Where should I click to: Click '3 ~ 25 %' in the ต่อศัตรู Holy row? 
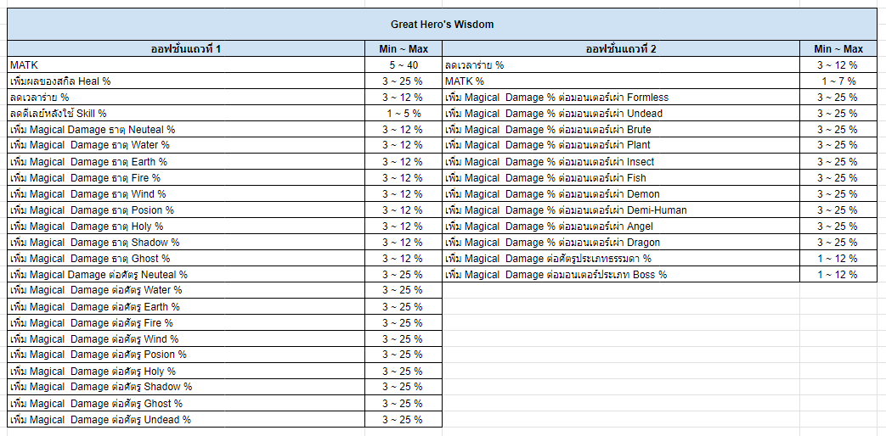point(403,372)
